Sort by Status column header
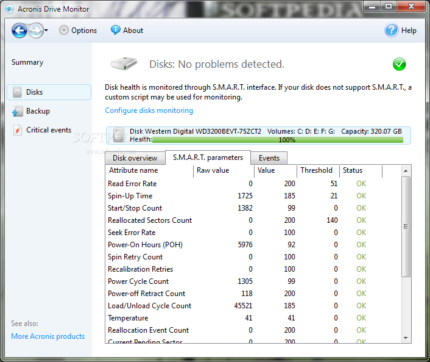 pos(361,170)
